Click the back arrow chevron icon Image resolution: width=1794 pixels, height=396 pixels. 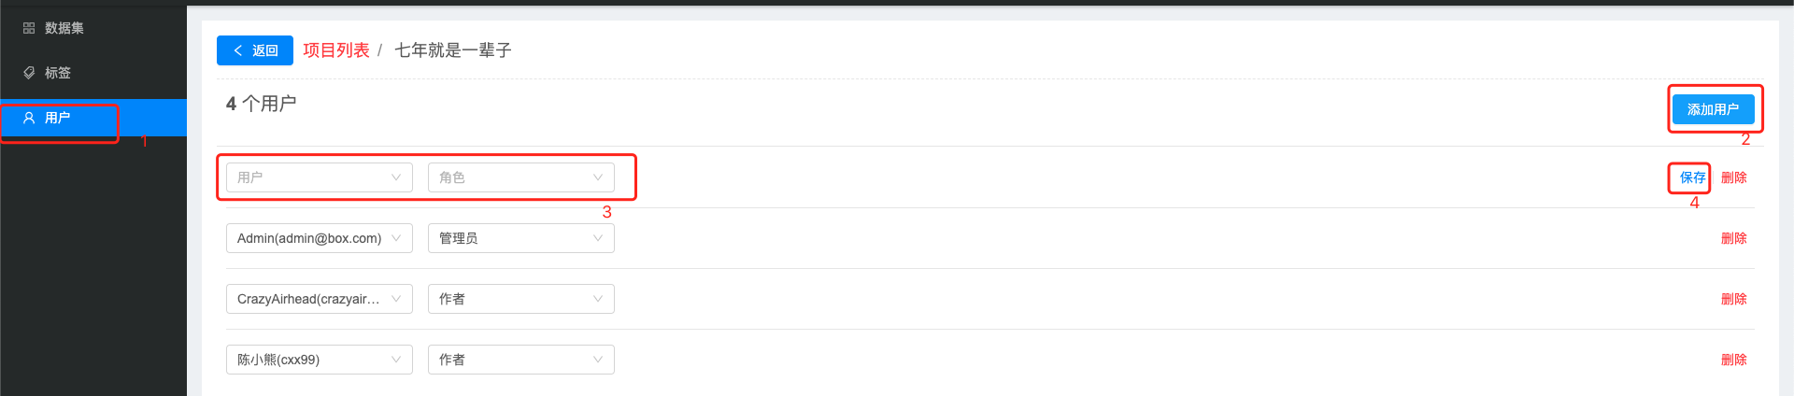tap(238, 50)
